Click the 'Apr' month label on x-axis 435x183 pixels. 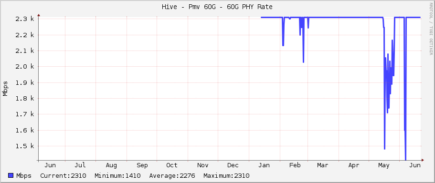click(x=353, y=165)
